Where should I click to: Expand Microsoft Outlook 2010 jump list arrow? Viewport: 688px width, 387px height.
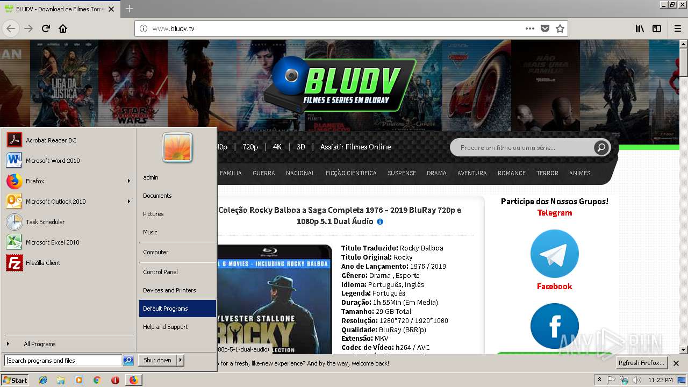[x=128, y=202]
